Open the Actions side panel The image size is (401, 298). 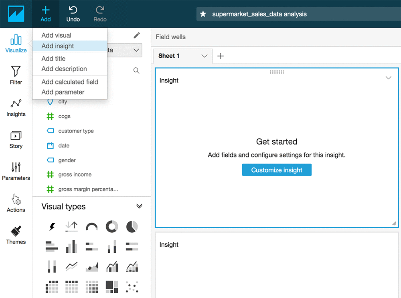(x=16, y=203)
